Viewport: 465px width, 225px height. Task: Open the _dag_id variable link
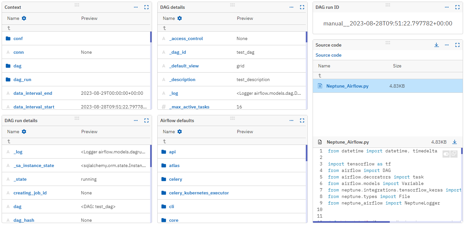pyautogui.click(x=177, y=52)
